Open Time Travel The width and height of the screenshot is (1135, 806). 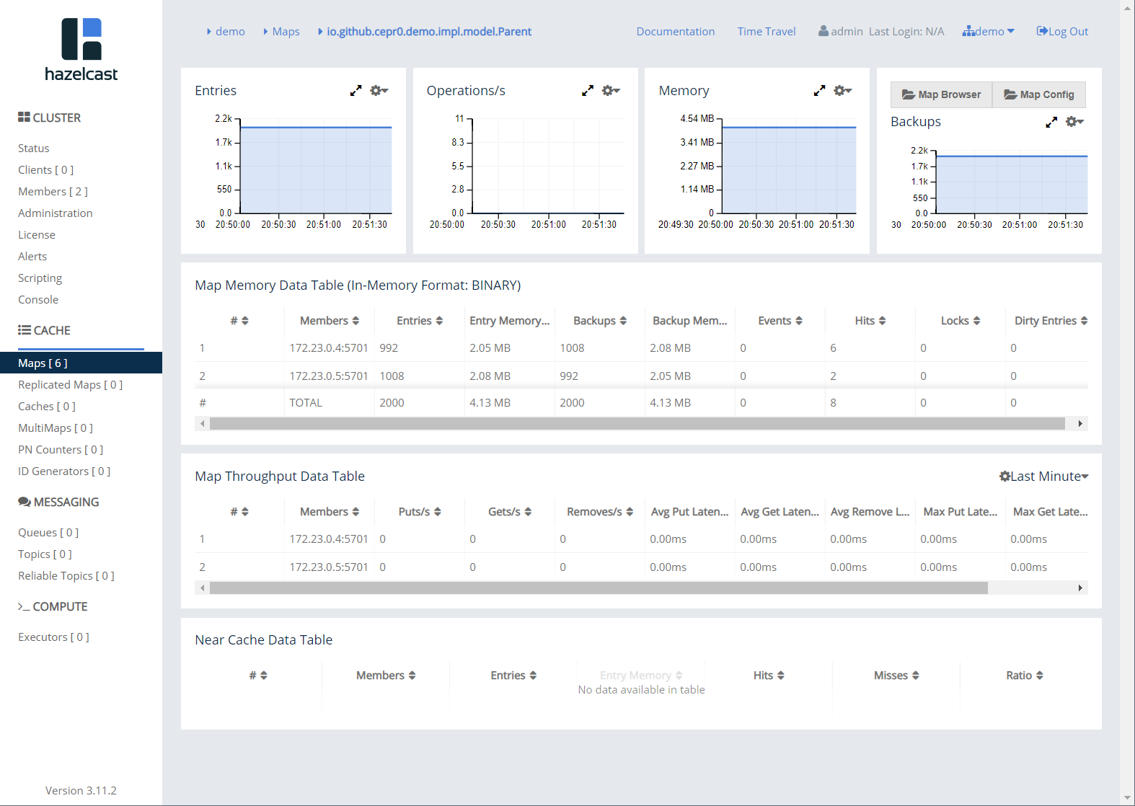click(x=767, y=32)
